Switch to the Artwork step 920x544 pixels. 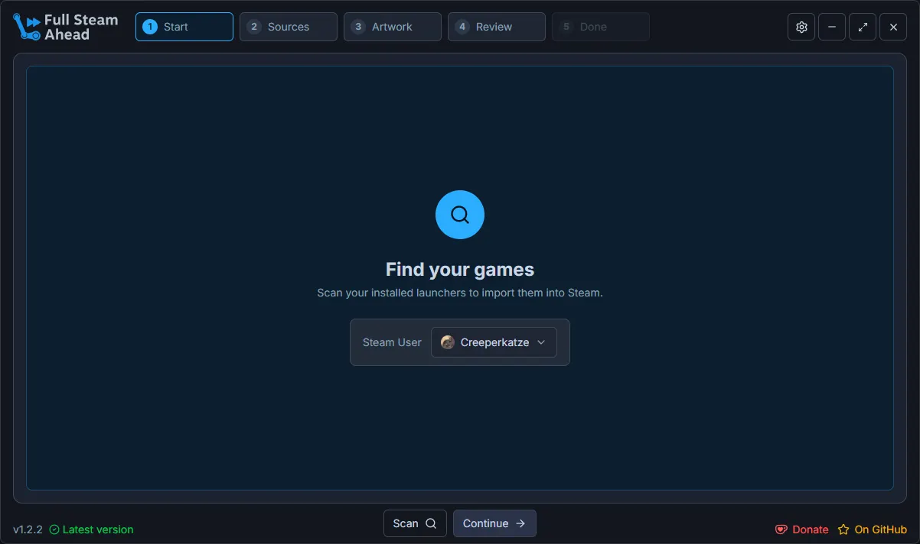pyautogui.click(x=393, y=27)
